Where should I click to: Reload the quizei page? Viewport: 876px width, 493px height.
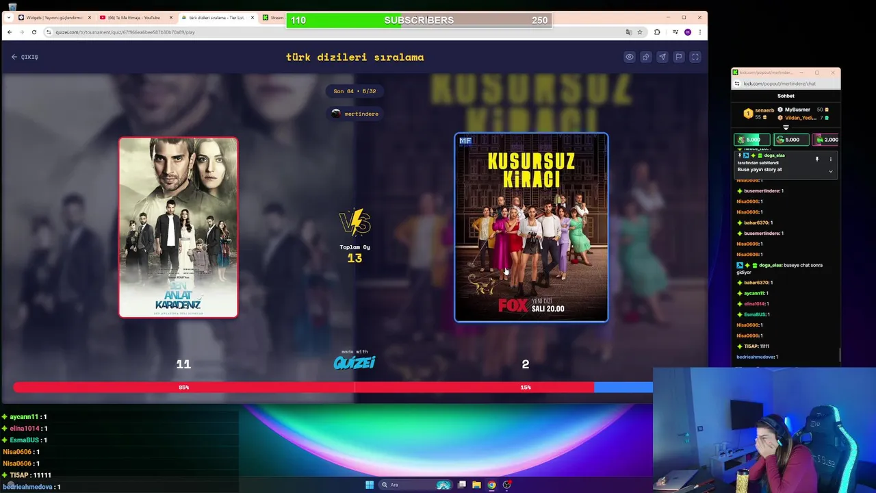(34, 32)
